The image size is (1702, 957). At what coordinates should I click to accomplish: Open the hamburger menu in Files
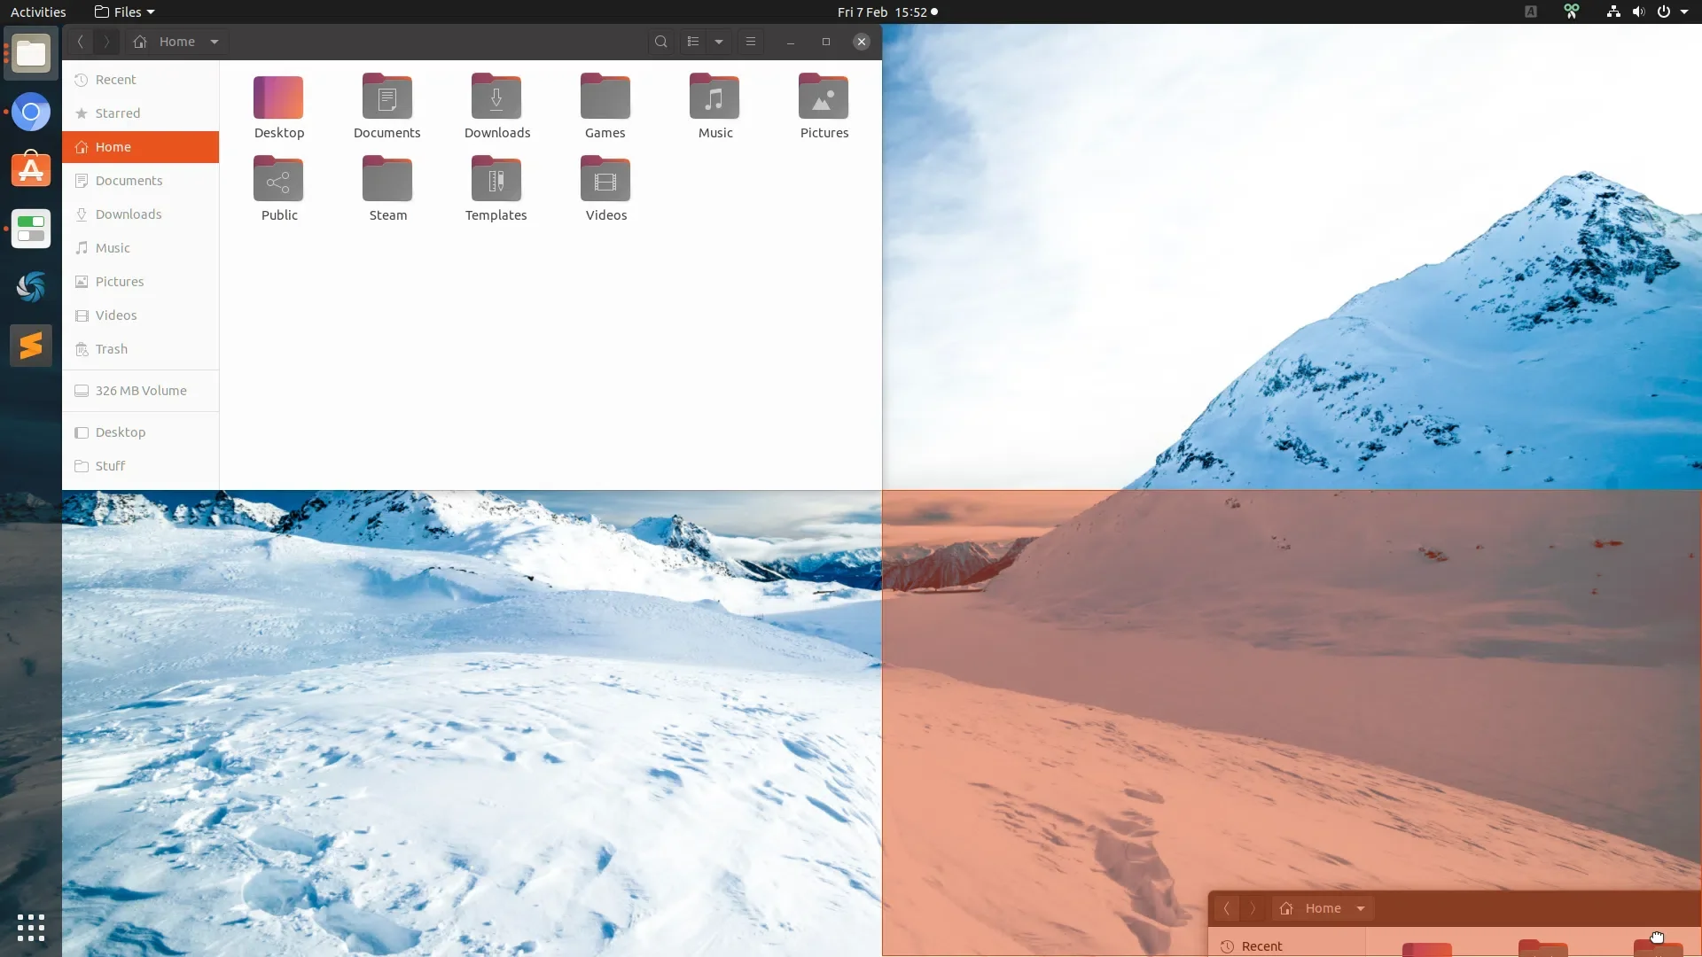(751, 42)
